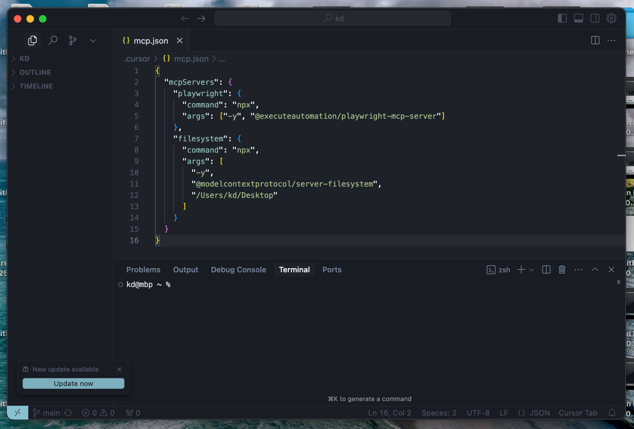Click the command search bar at the top
Viewport: 634px width, 429px height.
332,18
